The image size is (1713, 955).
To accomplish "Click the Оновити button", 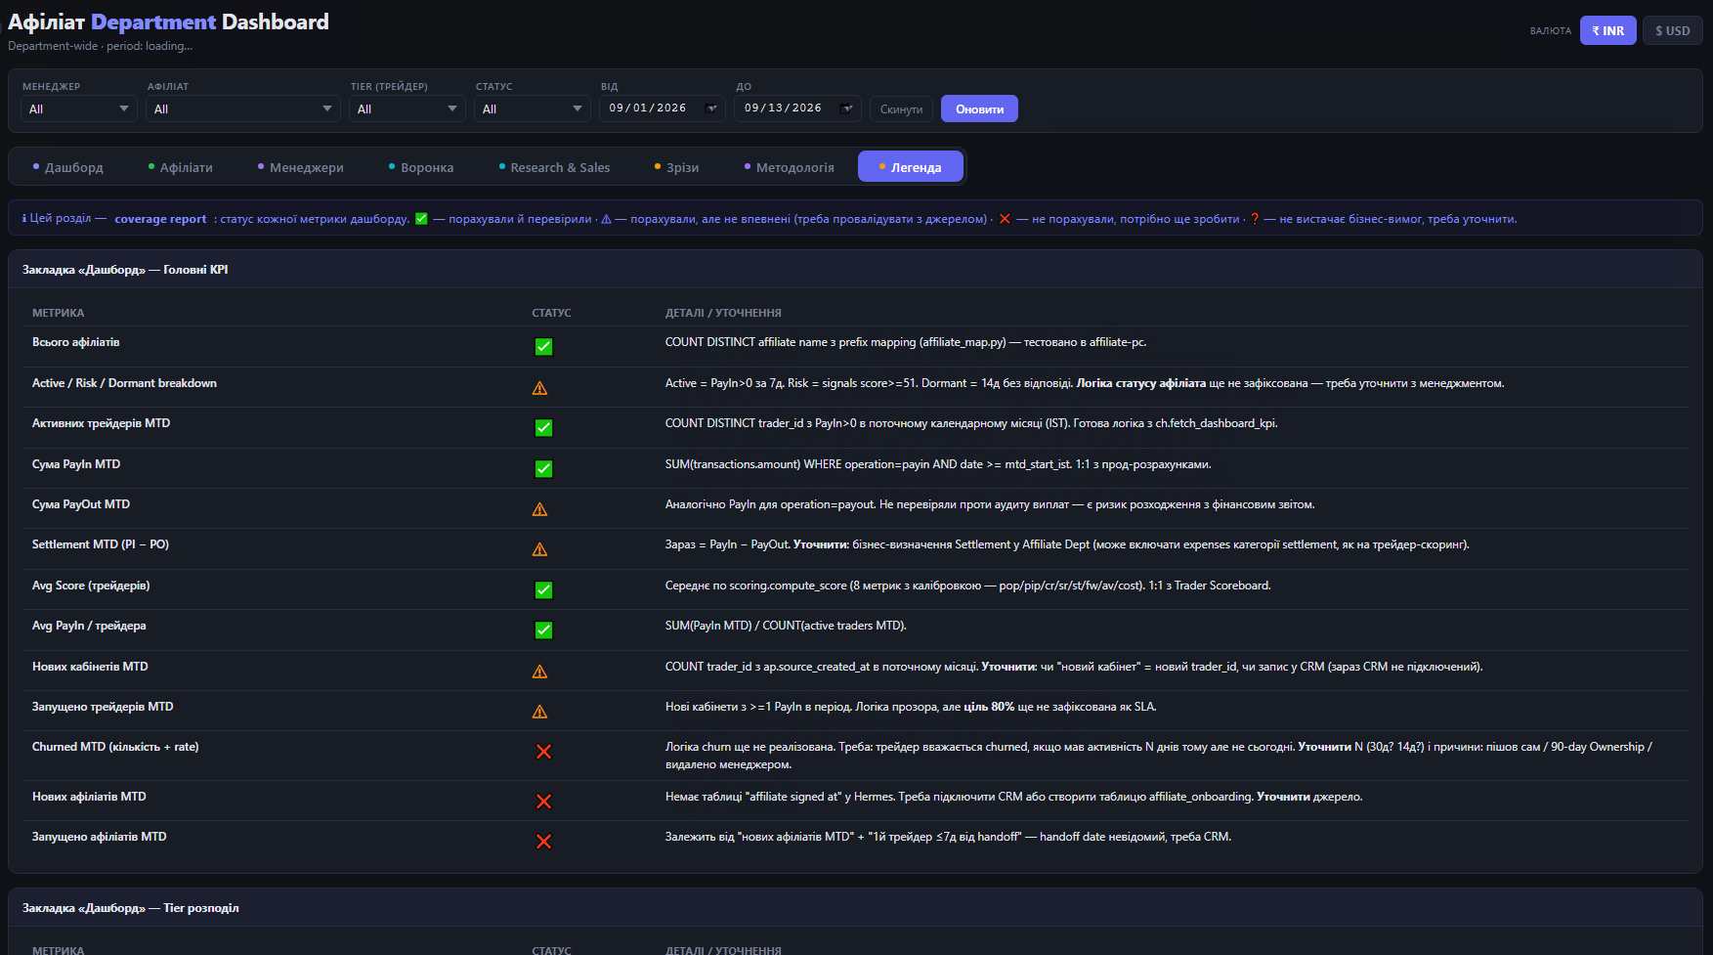I will pos(979,109).
